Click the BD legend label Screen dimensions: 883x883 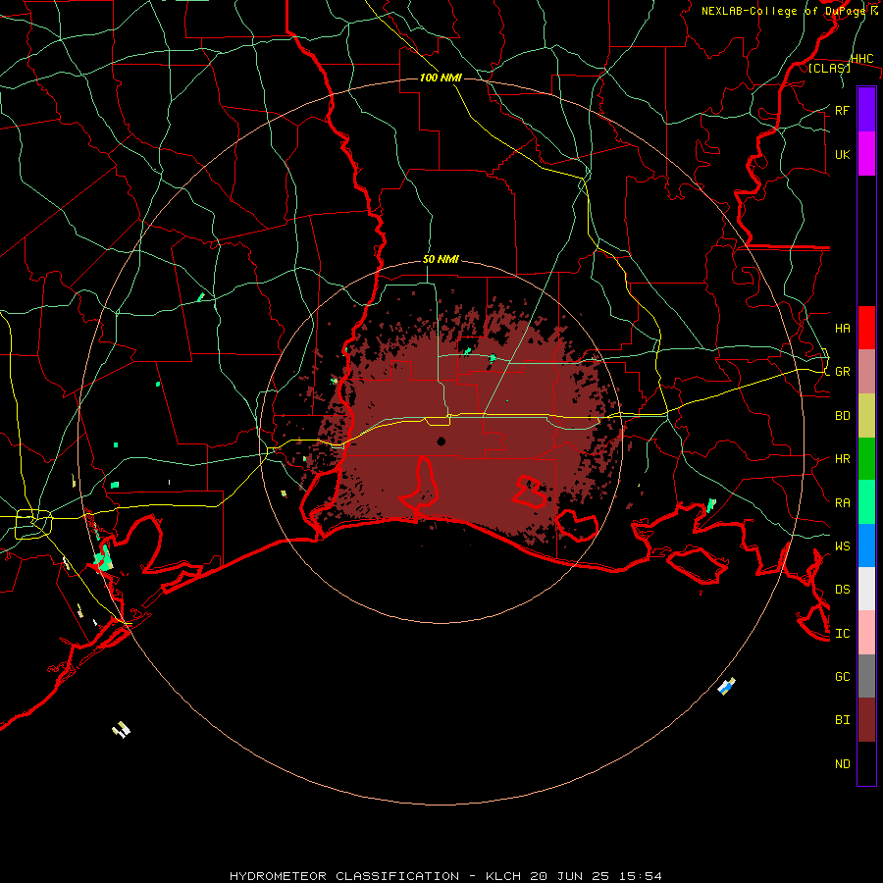click(842, 416)
